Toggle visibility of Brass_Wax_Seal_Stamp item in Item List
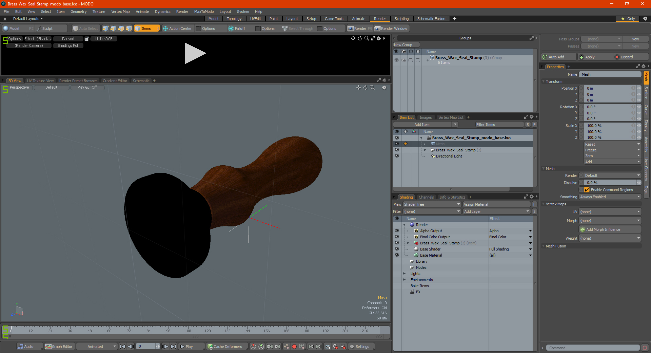The image size is (651, 353). pyautogui.click(x=397, y=150)
